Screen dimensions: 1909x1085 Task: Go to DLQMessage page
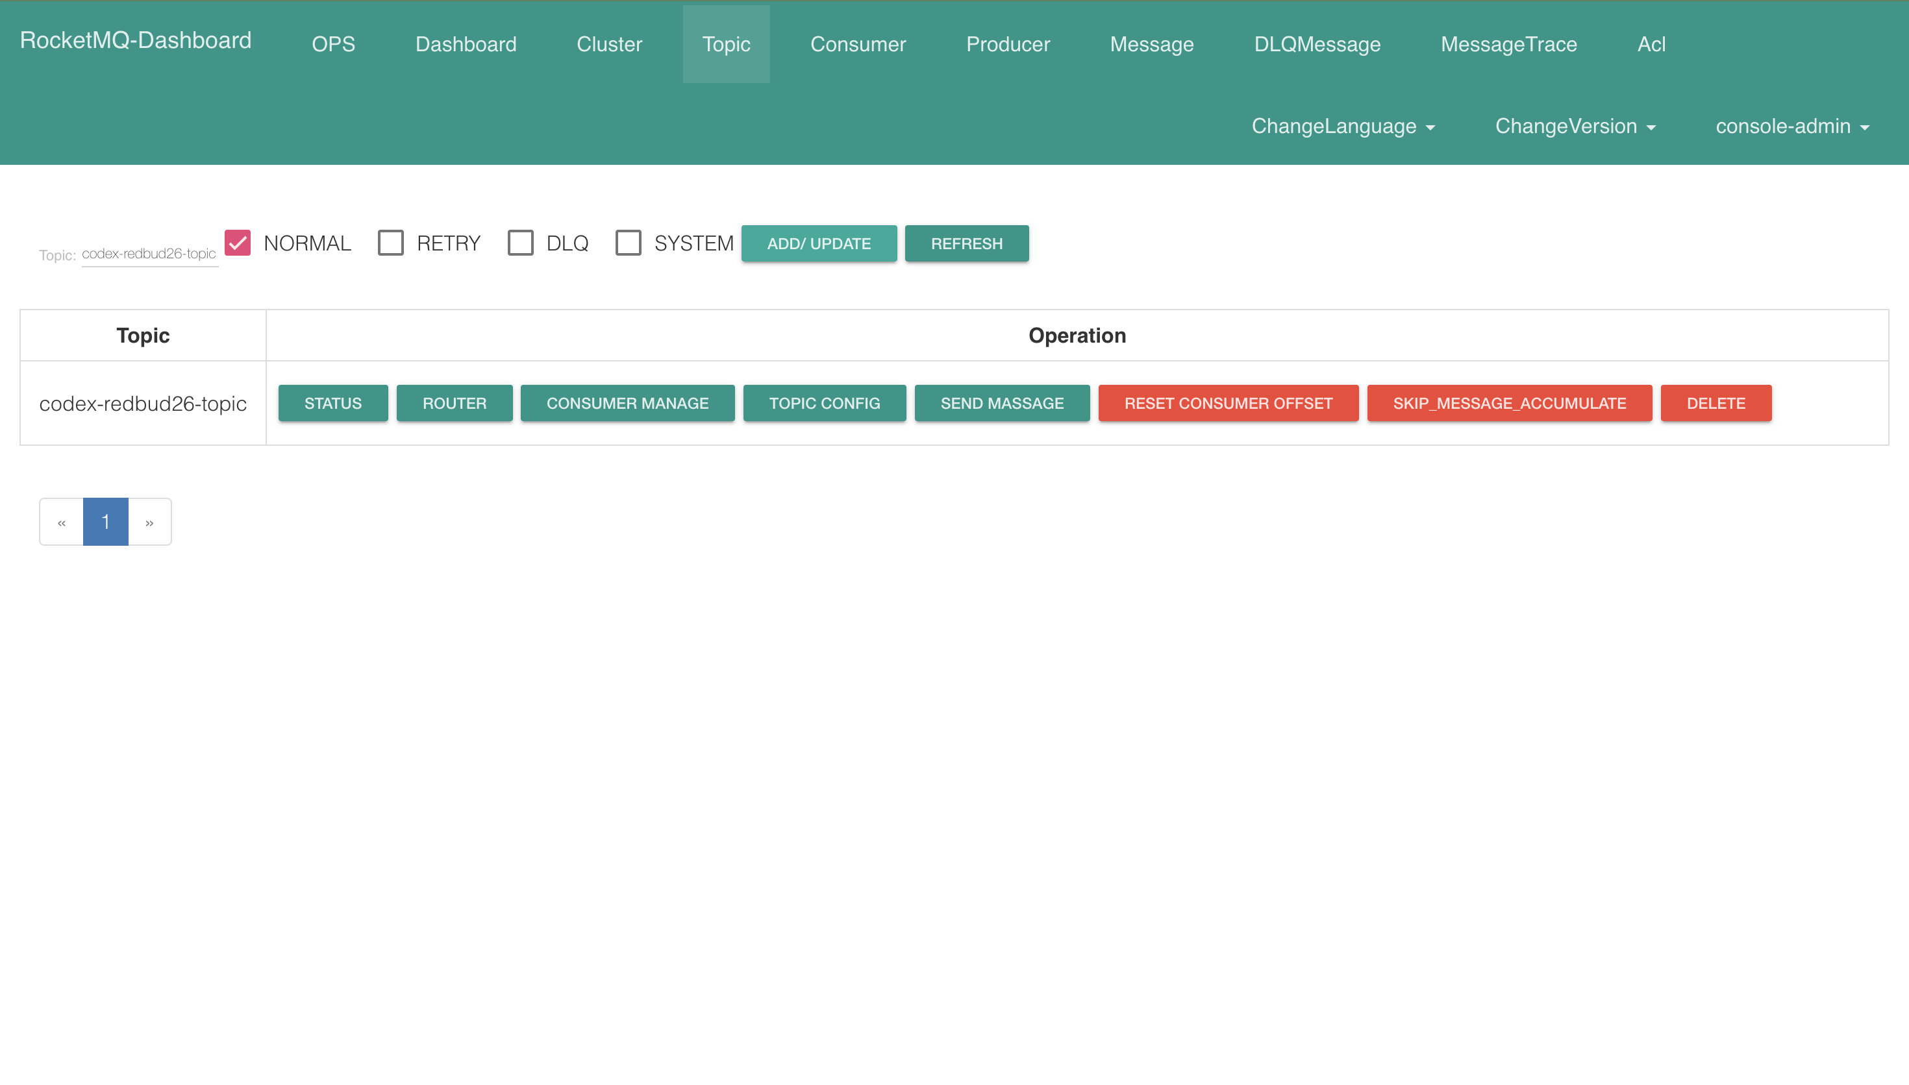point(1317,44)
